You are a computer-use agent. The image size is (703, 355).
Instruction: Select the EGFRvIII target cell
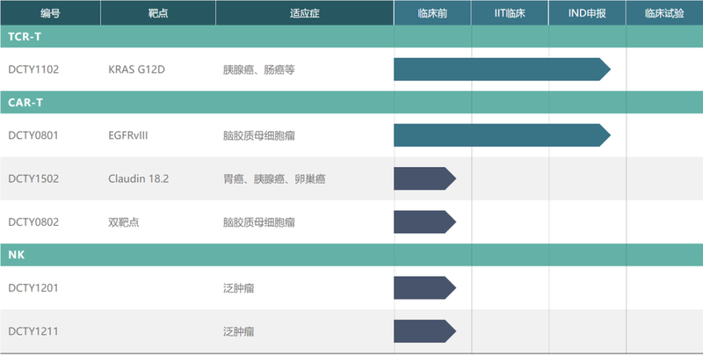pos(134,134)
